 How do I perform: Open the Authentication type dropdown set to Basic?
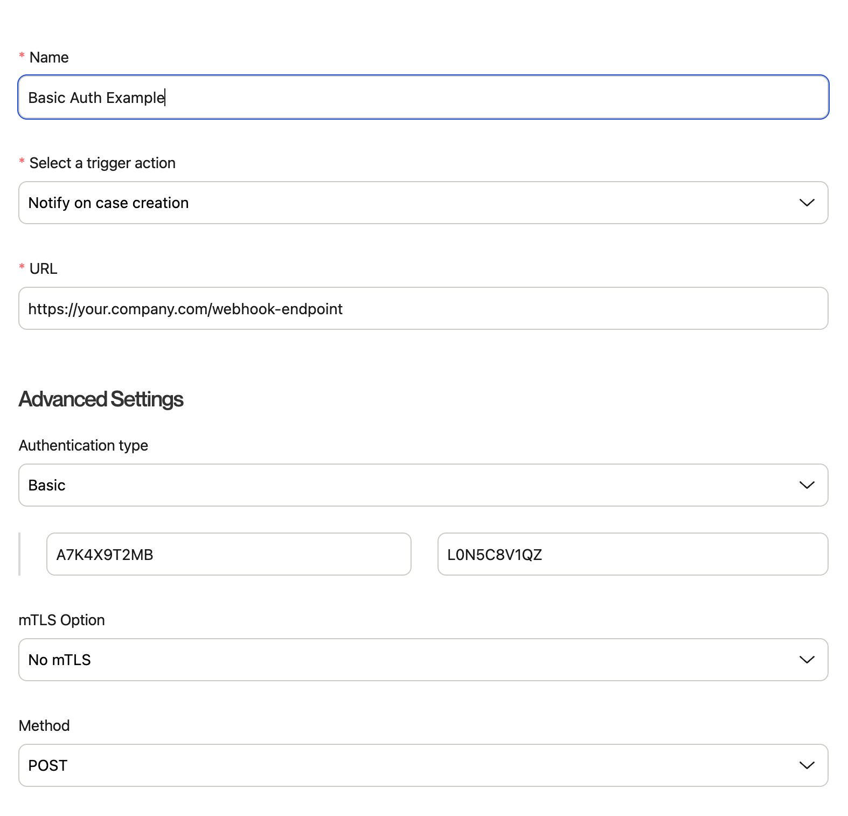(409, 486)
